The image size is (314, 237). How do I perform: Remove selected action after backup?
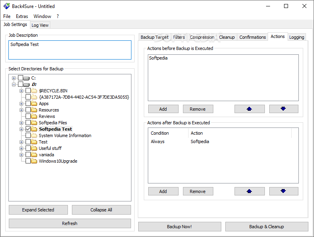click(x=198, y=191)
